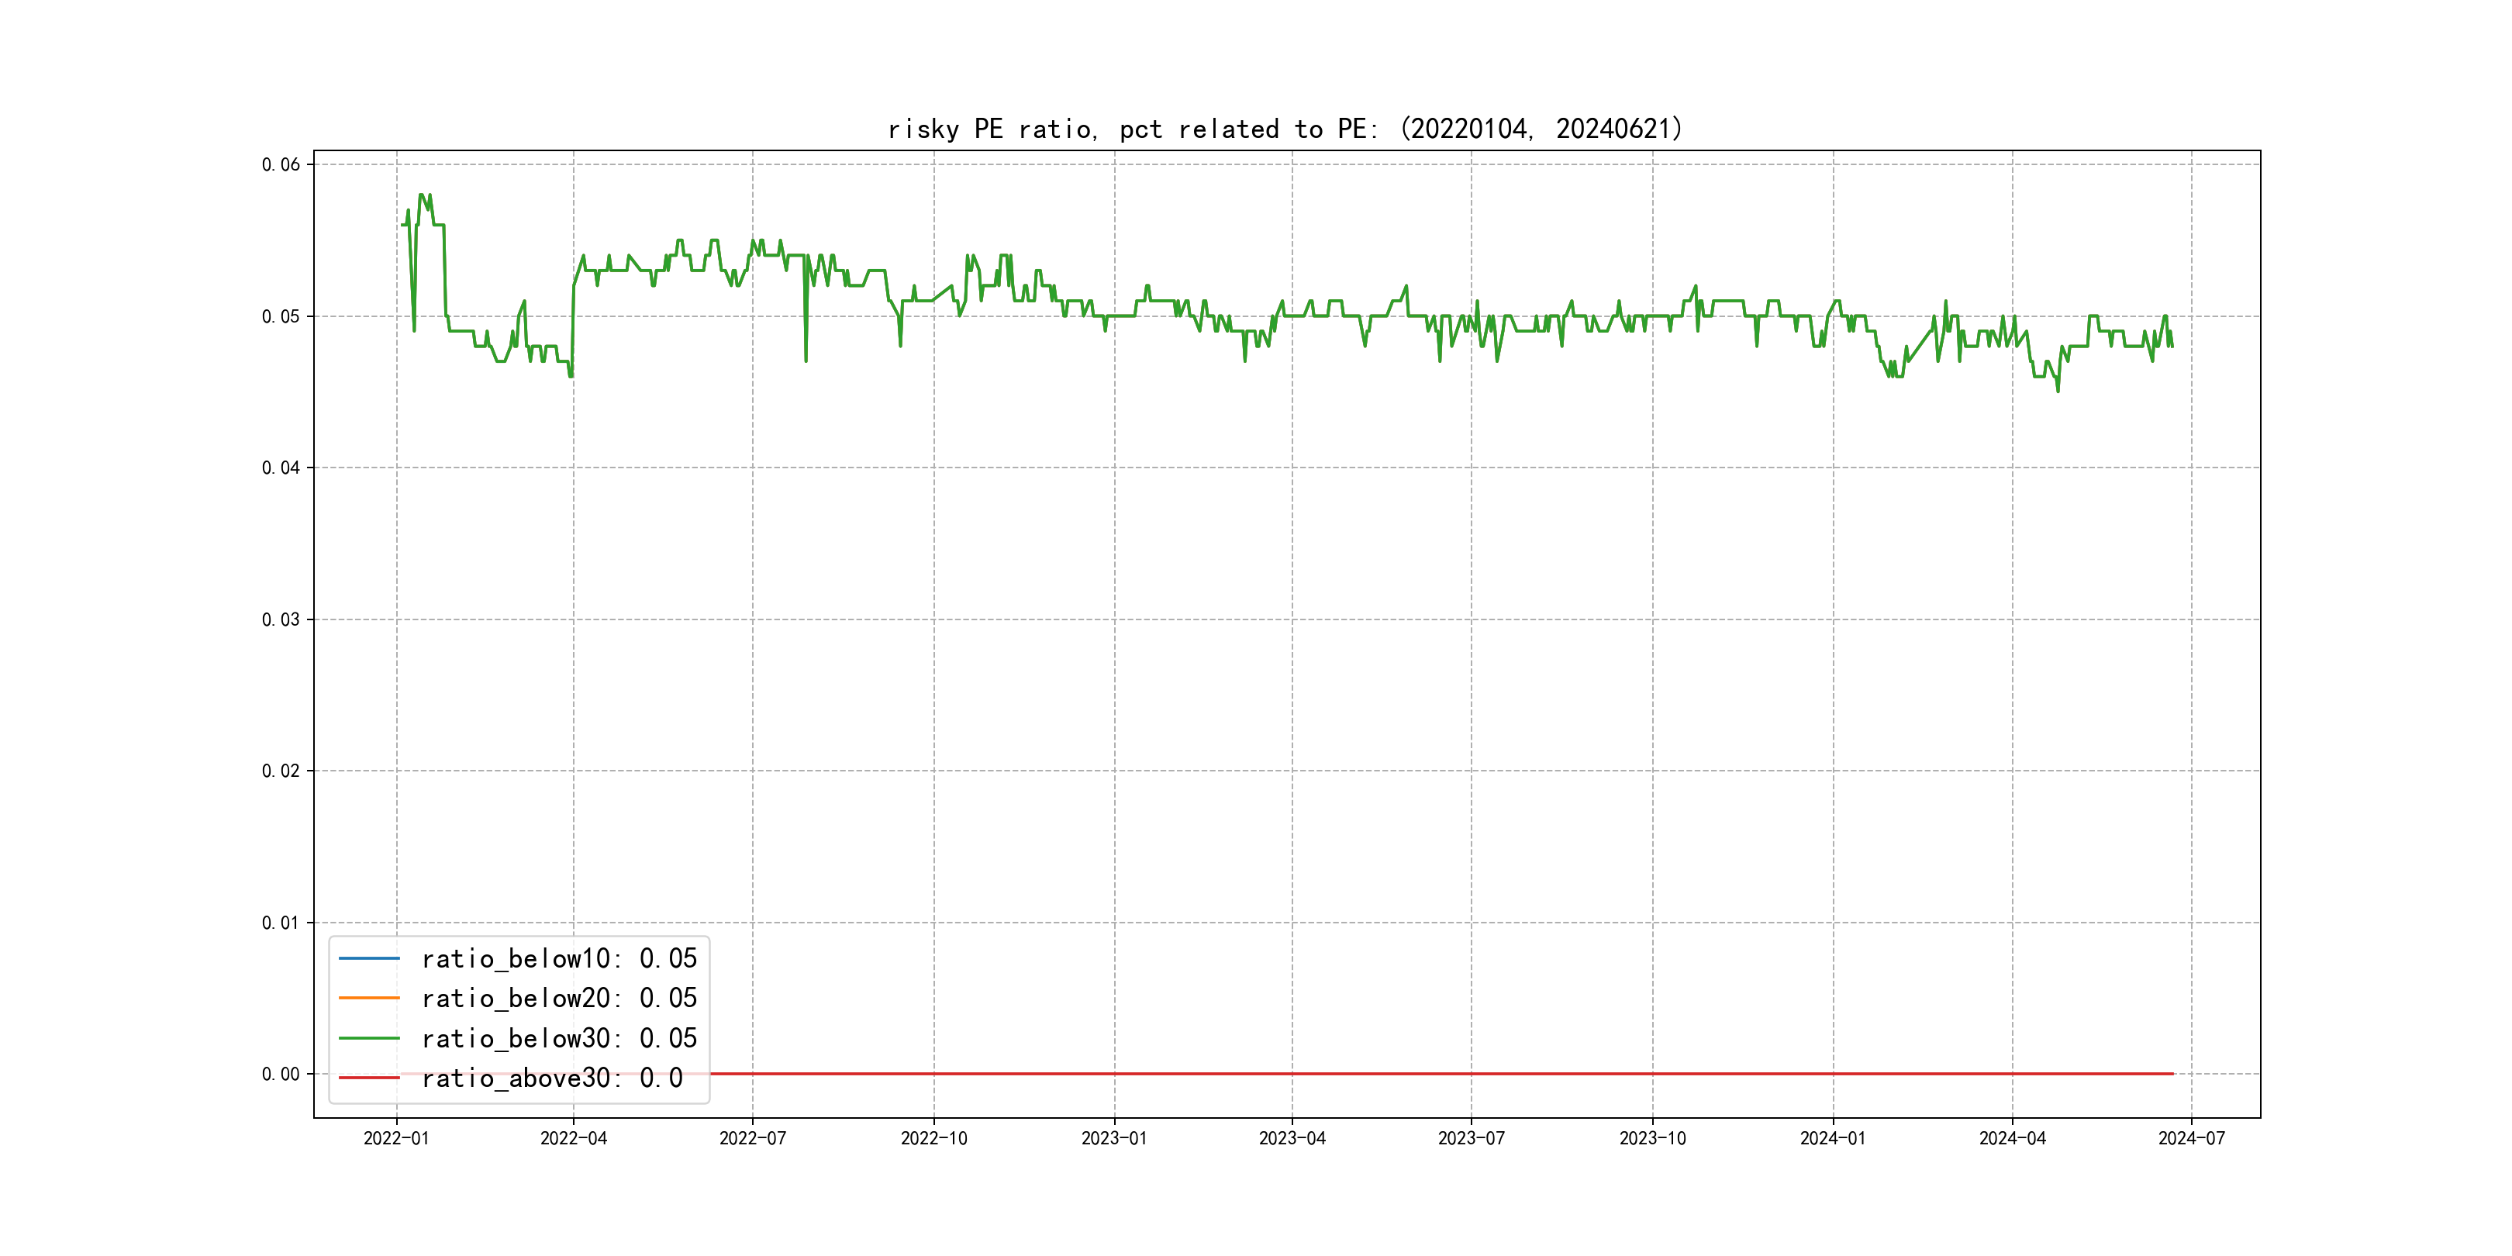
Task: Click the blue ratio_below10 legend line swatch
Action: click(x=368, y=958)
